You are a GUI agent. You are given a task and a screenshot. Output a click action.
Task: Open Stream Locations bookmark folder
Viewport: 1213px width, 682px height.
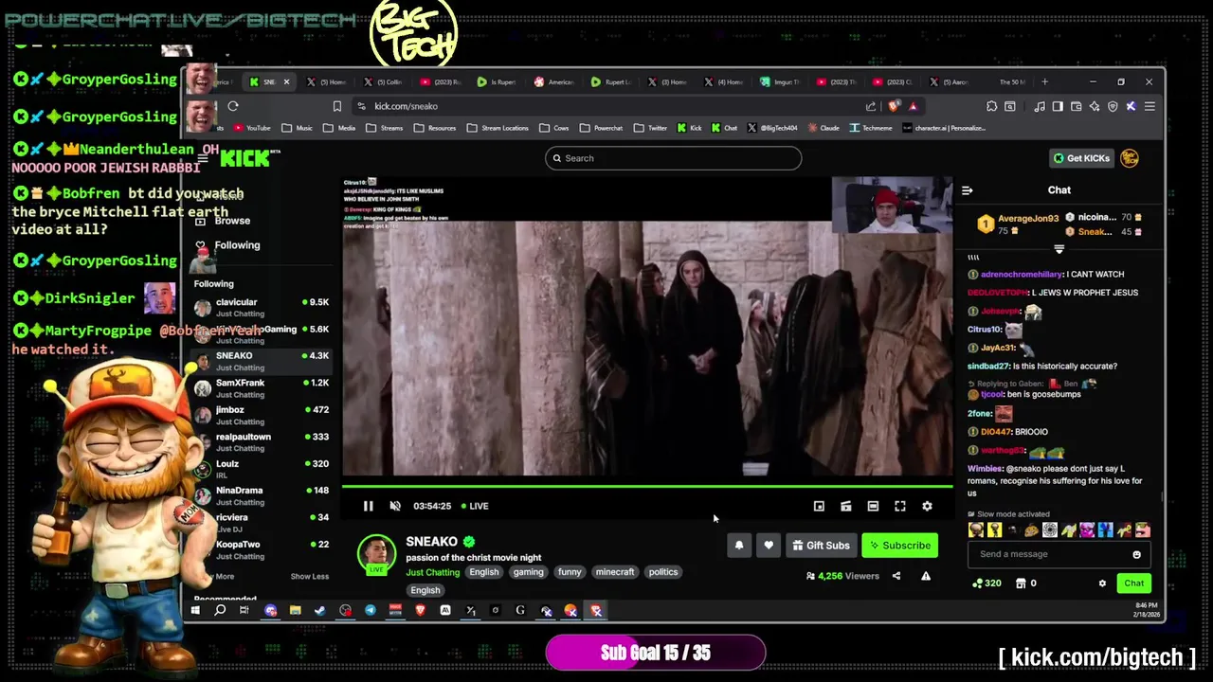point(498,128)
